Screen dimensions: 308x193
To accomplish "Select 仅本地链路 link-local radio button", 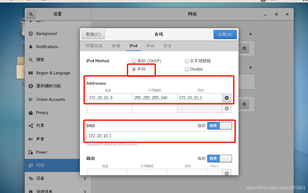I will (x=187, y=61).
